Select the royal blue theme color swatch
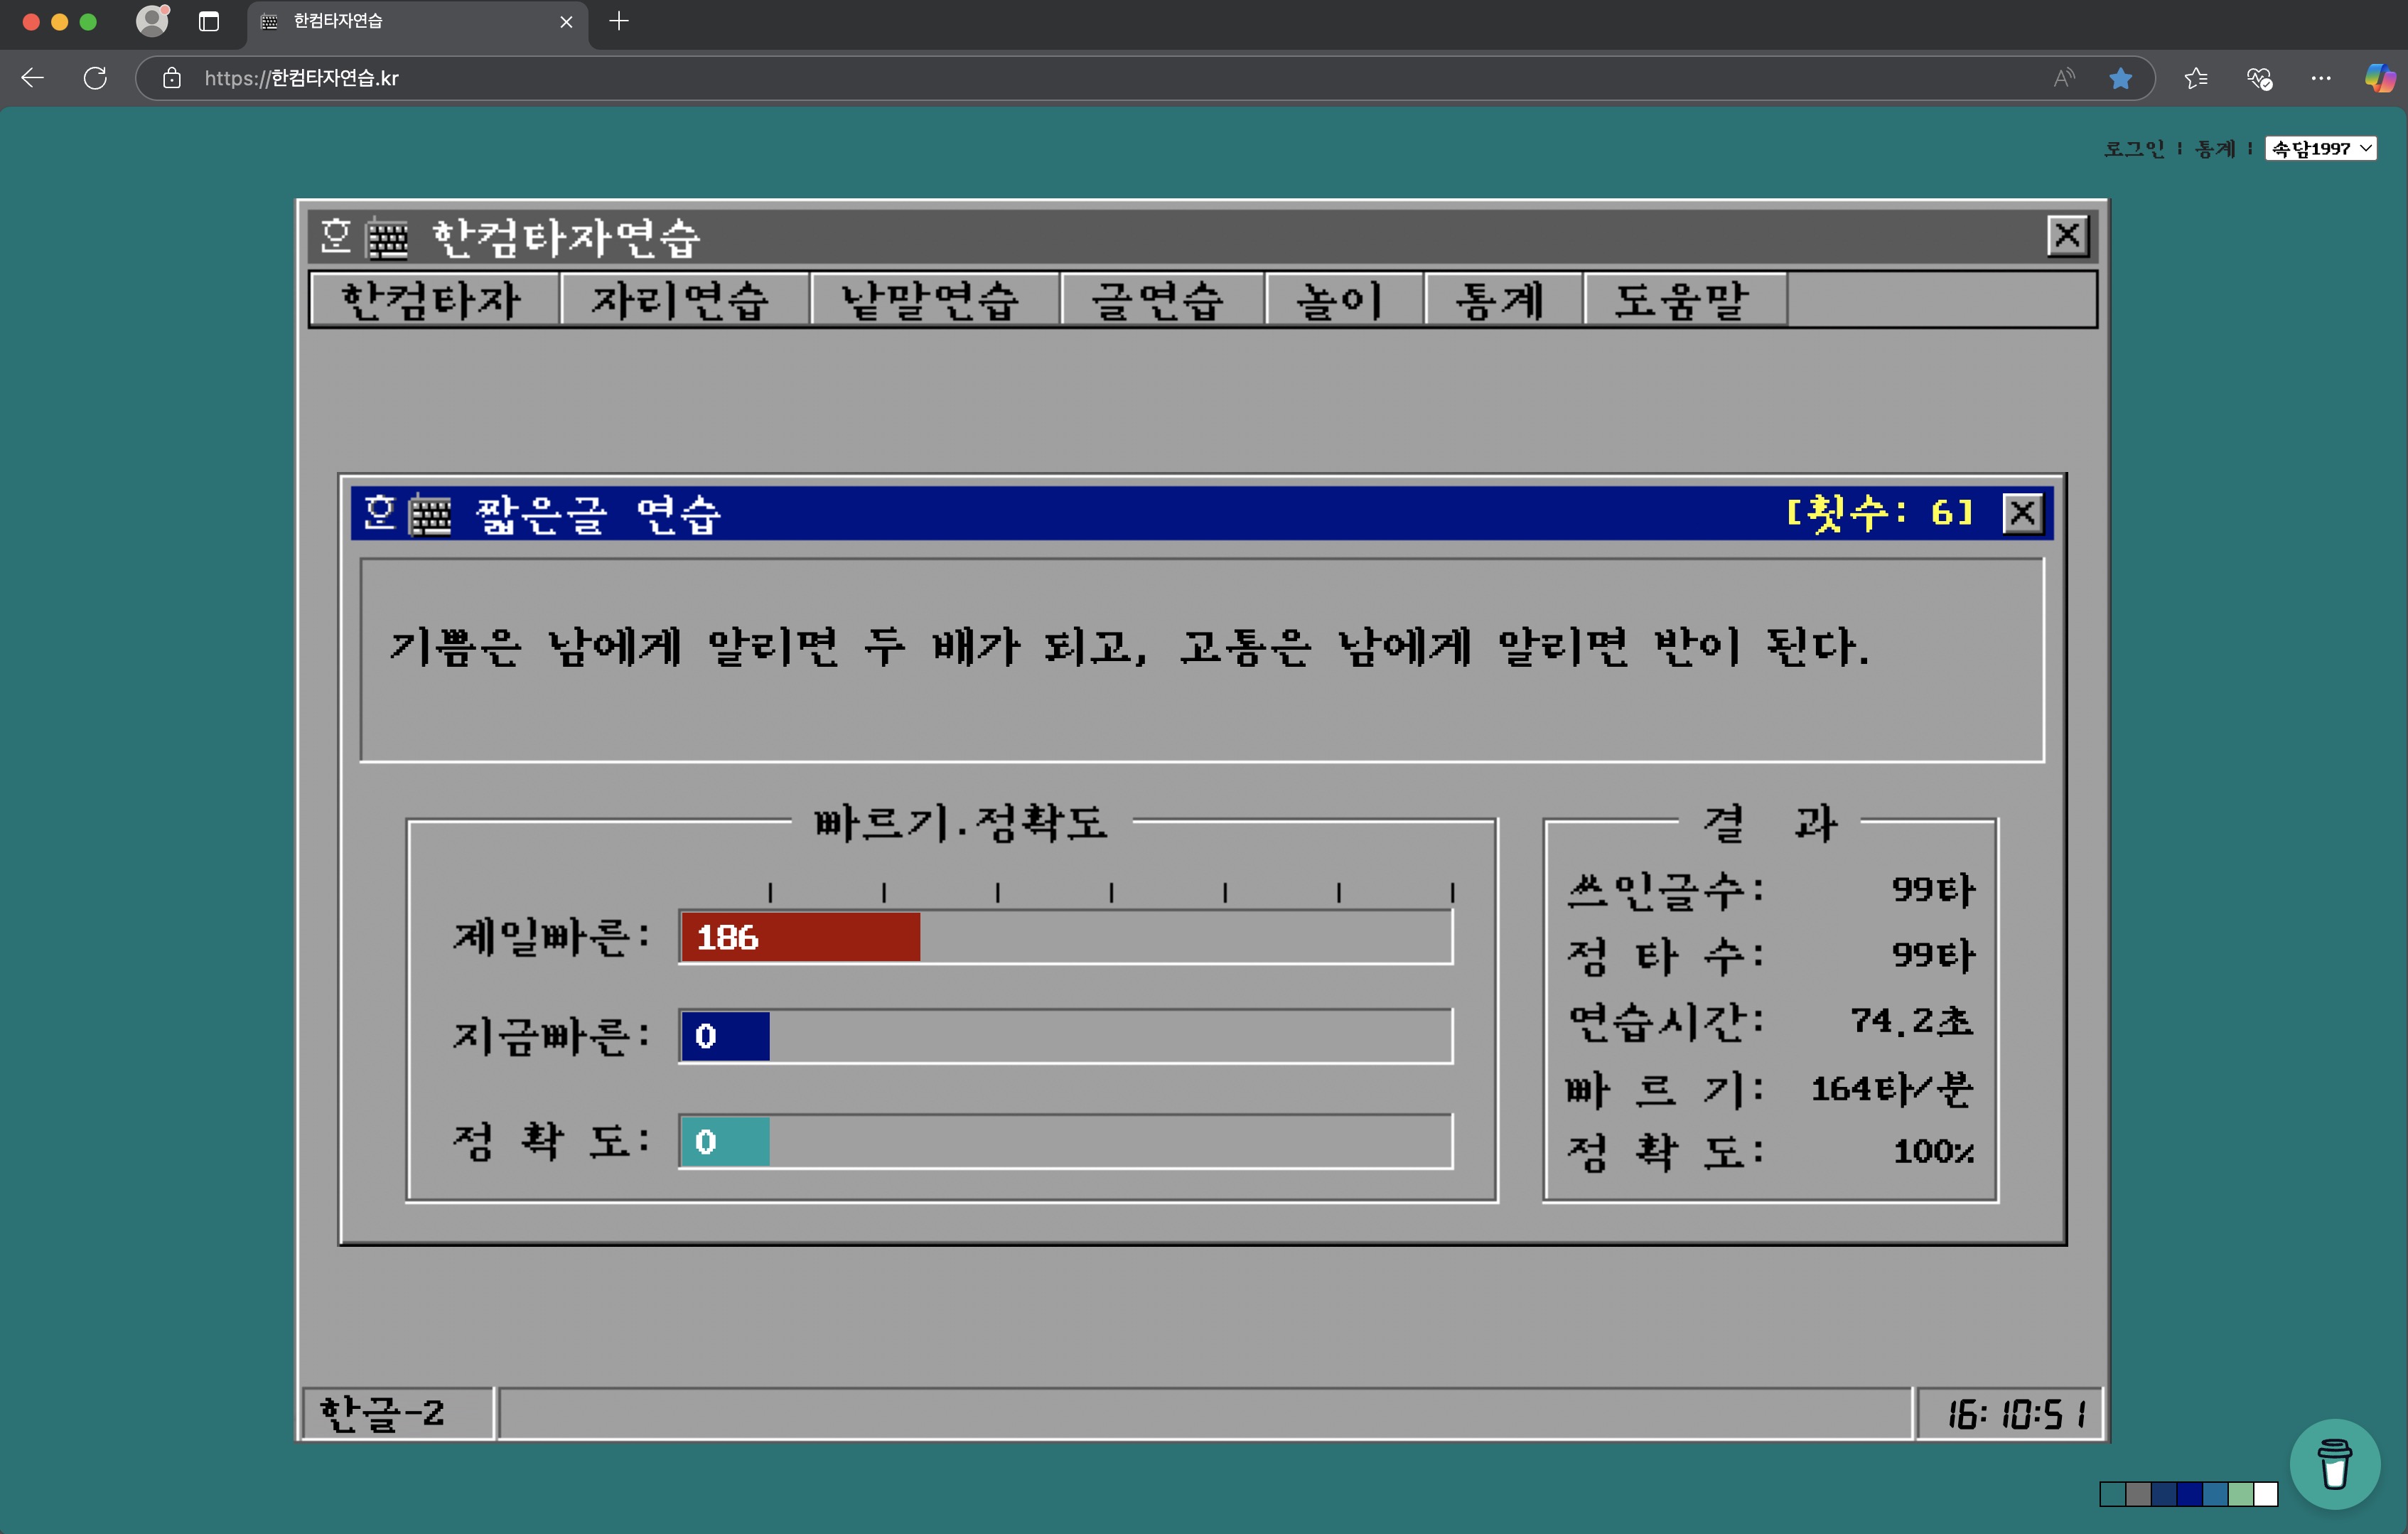 coord(2189,1494)
